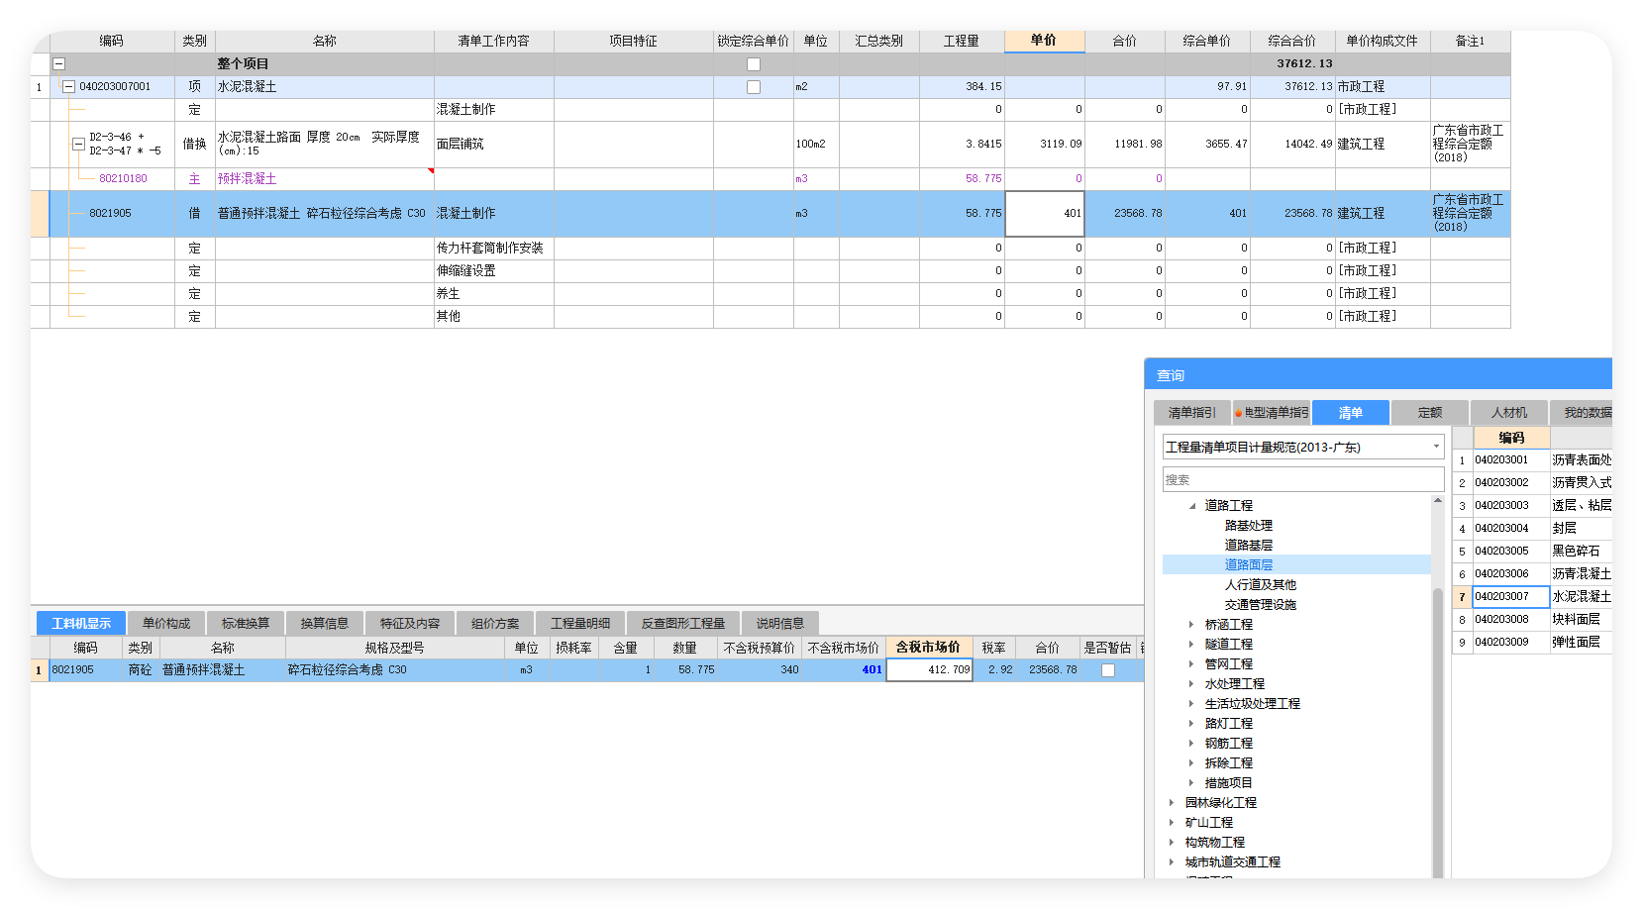This screenshot has width=1643, height=909.
Task: Select the 人材机 tab in 查询 panel
Action: tap(1509, 413)
